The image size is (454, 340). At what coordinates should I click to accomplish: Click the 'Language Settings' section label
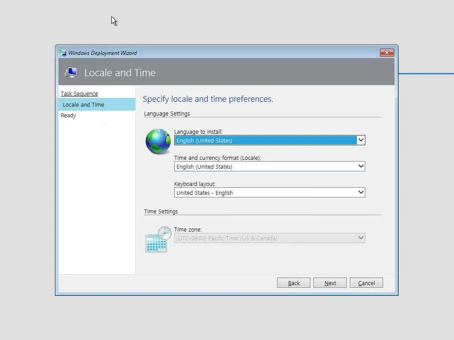pyautogui.click(x=167, y=114)
